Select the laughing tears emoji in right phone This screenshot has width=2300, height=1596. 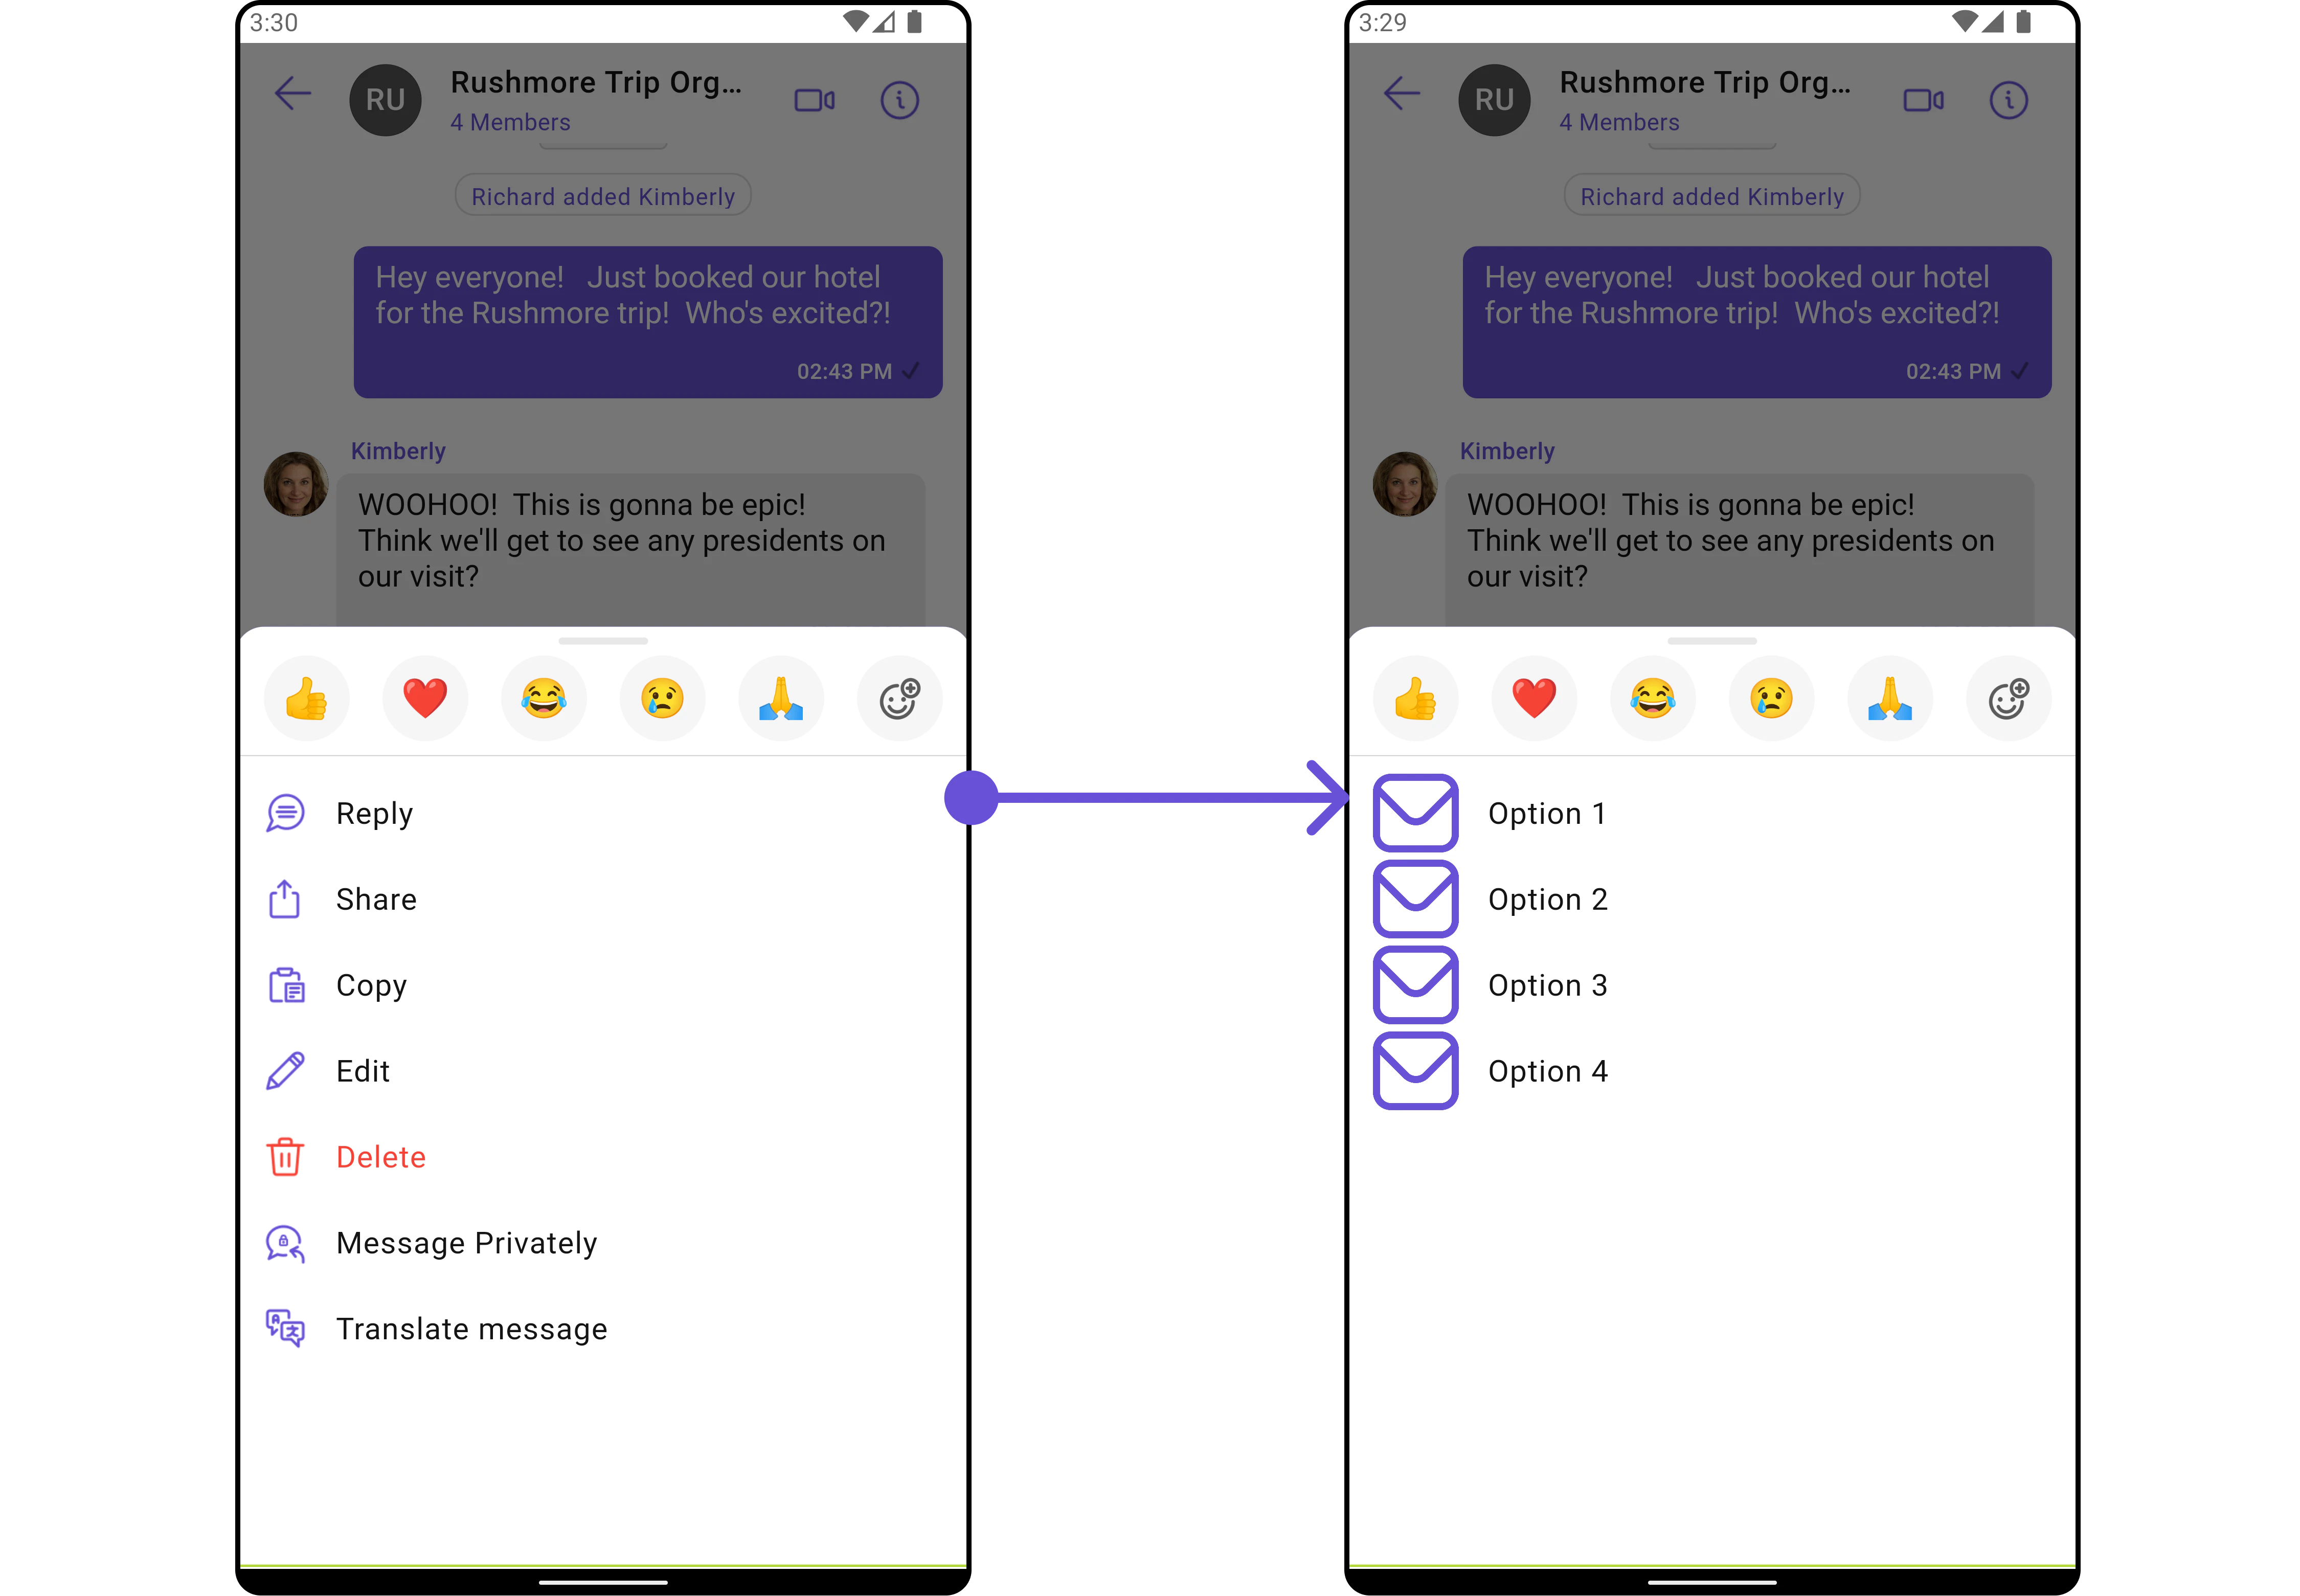(x=1652, y=698)
